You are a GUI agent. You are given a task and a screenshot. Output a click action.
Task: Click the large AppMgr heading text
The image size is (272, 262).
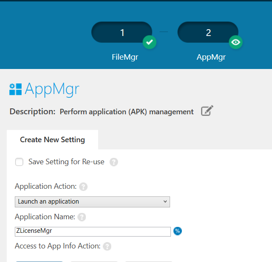pyautogui.click(x=52, y=89)
